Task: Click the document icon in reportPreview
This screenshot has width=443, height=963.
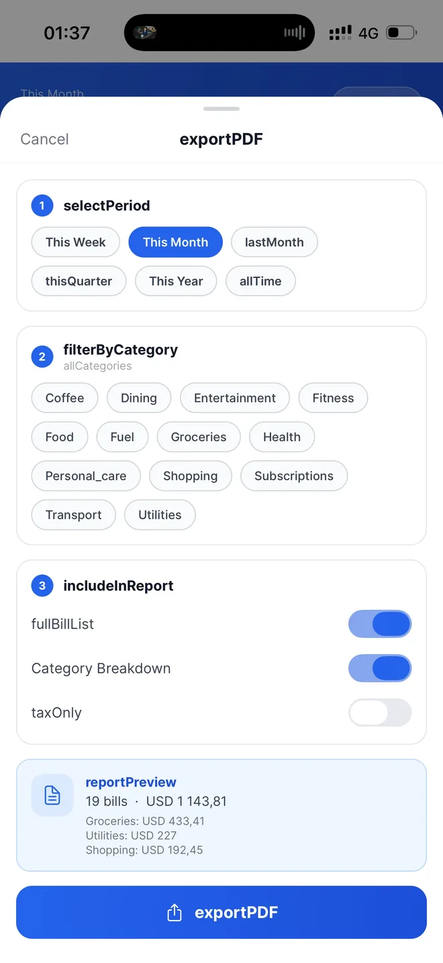Action: tap(52, 794)
